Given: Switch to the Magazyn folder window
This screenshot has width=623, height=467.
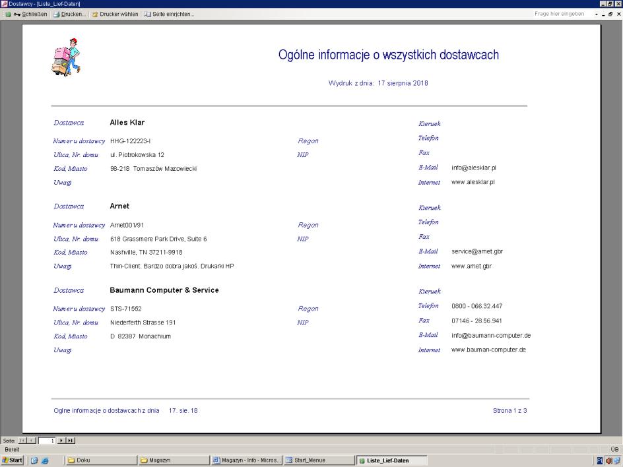Looking at the screenshot, I should tap(173, 460).
